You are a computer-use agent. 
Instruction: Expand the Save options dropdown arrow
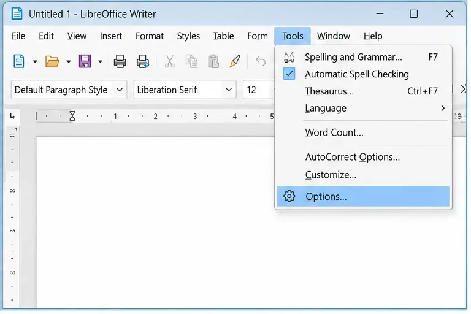click(x=101, y=61)
